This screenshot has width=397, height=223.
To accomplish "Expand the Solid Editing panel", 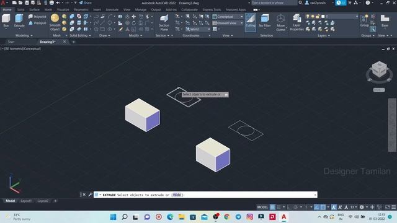I will click(80, 36).
